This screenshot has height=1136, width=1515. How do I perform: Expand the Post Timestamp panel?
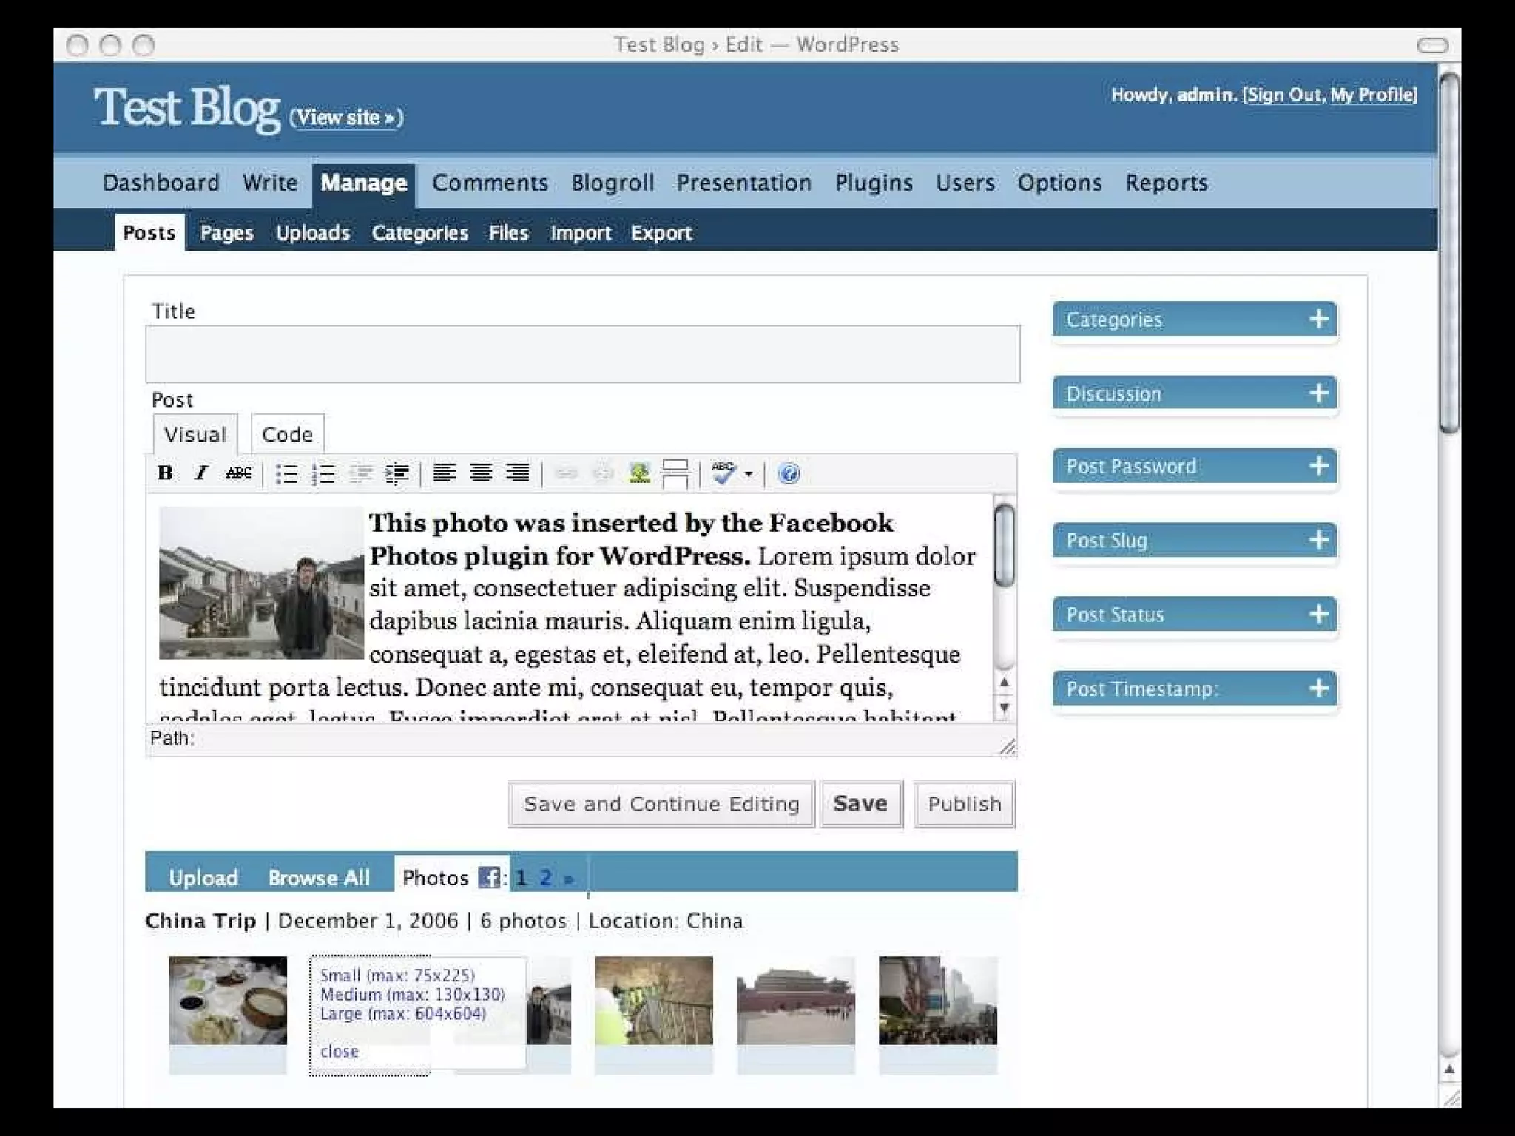coord(1318,689)
